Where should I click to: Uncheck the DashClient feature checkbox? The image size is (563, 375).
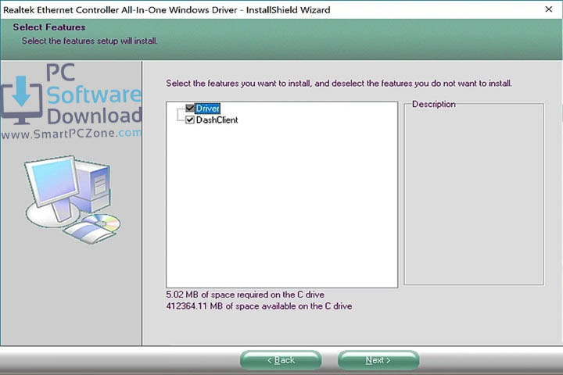(x=190, y=120)
